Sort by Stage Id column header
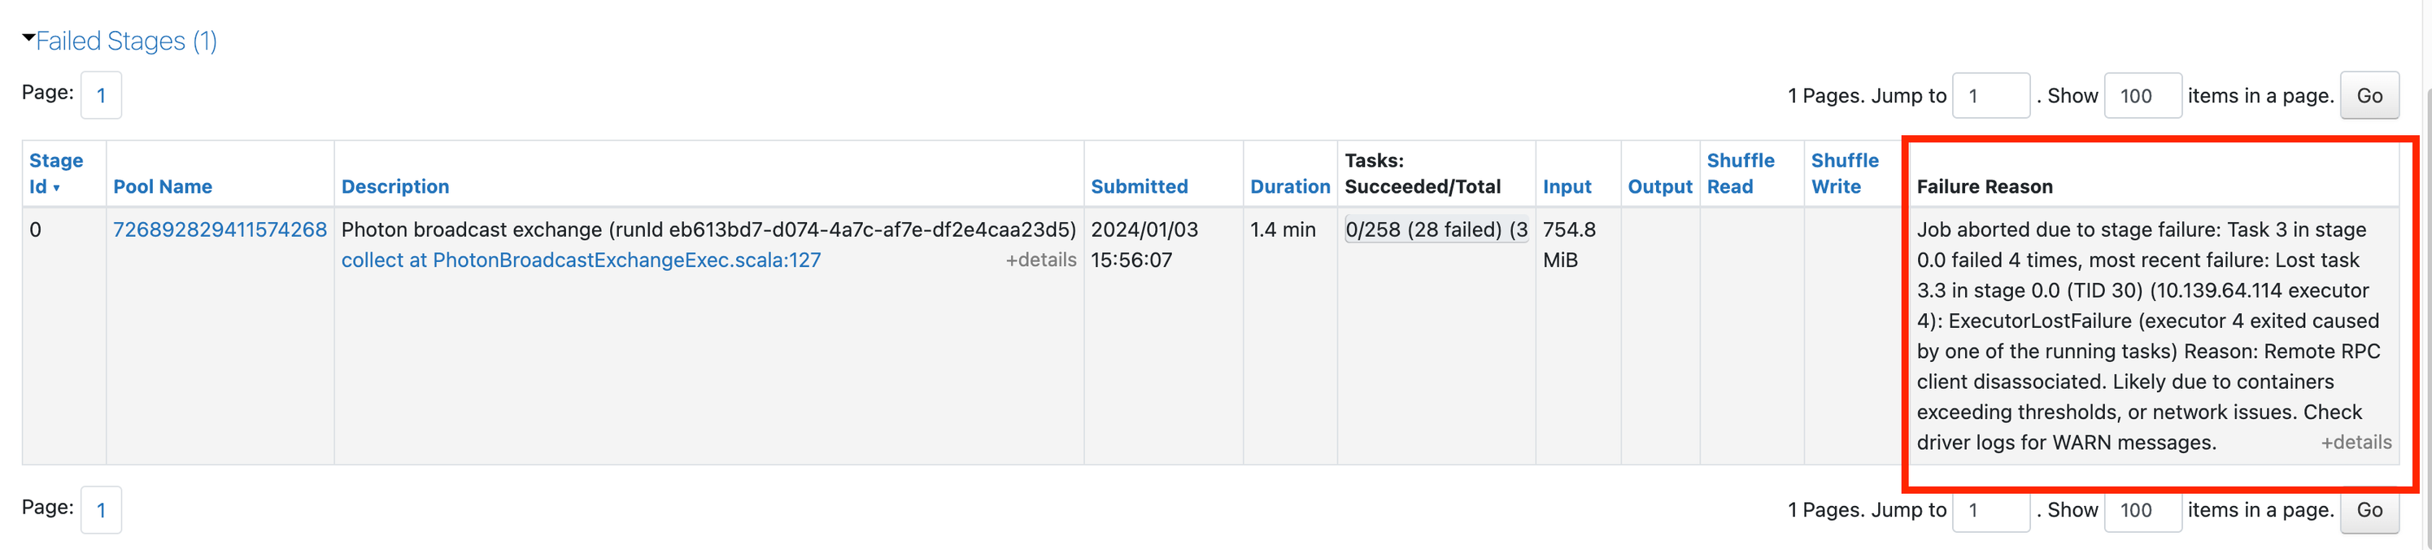The width and height of the screenshot is (2432, 550). click(55, 173)
